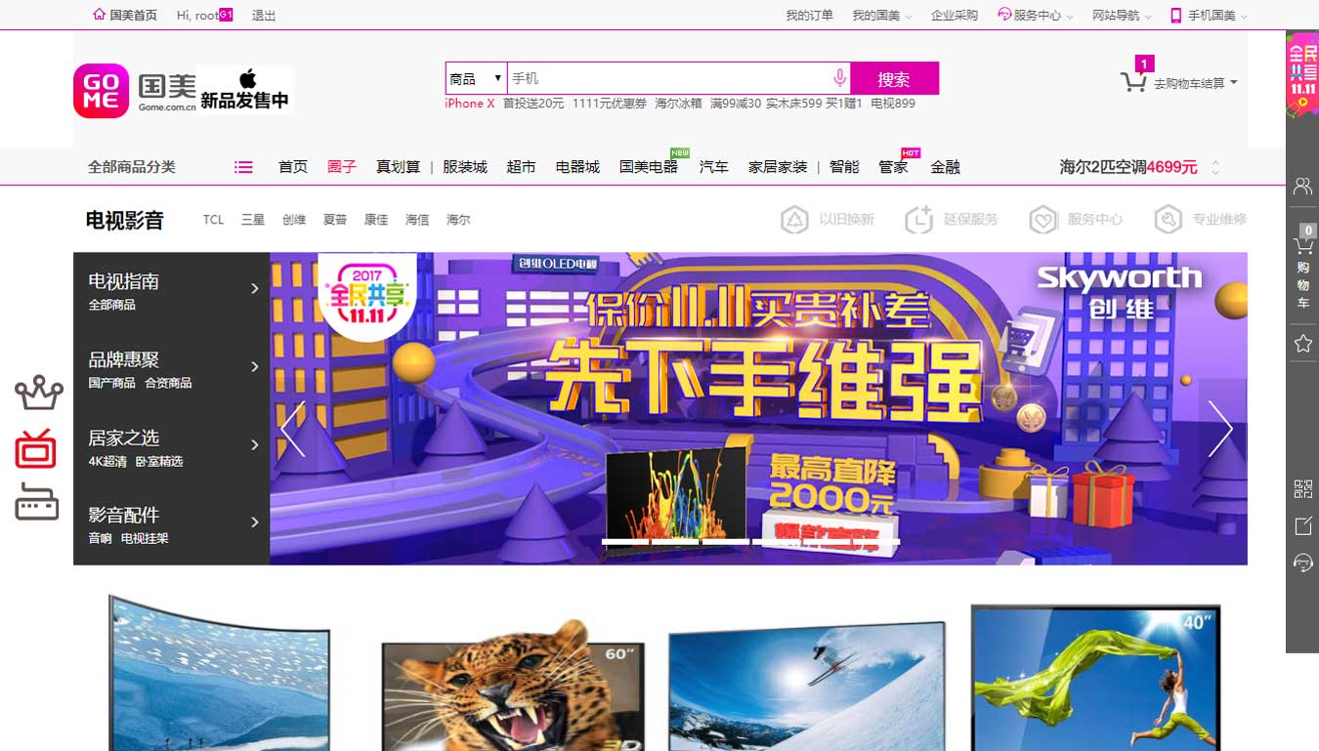Select first banner slide indicator
Viewport: 1319px width, 751px height.
coord(625,541)
